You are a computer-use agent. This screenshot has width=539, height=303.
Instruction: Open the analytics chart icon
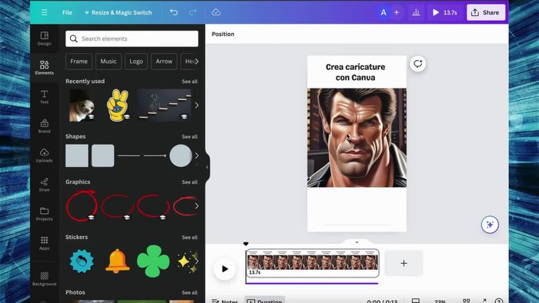(x=416, y=13)
